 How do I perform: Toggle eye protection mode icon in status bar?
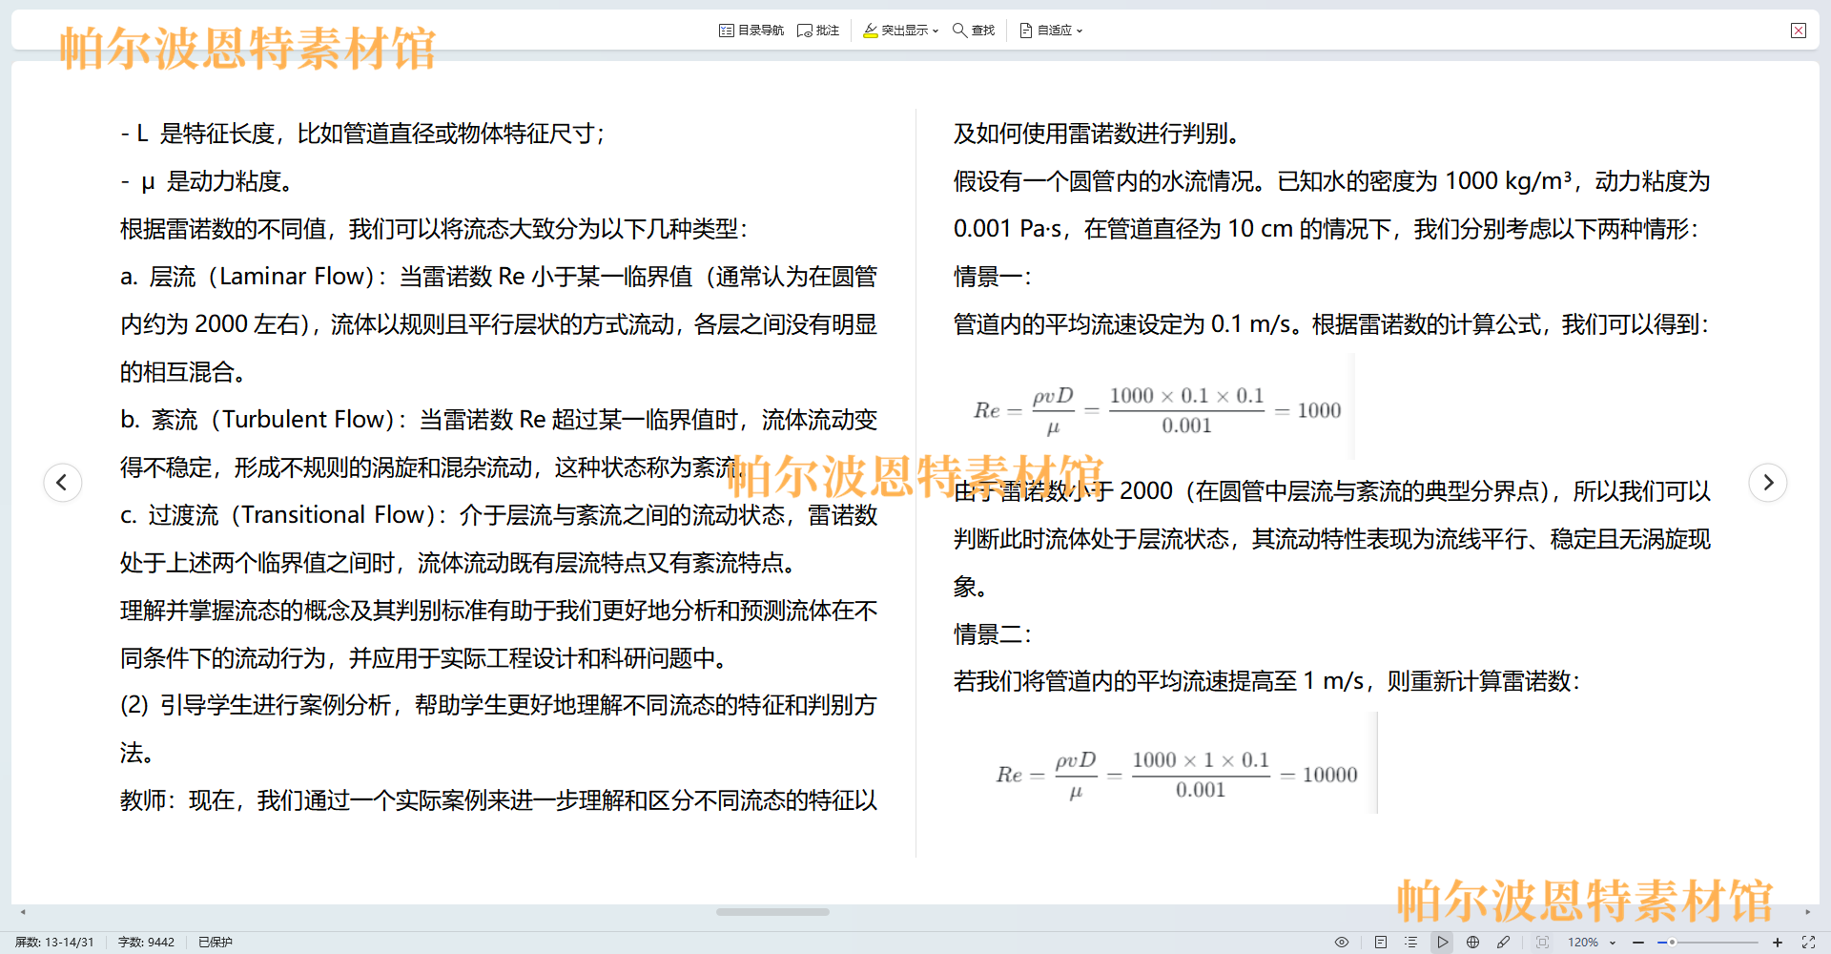coord(1342,942)
